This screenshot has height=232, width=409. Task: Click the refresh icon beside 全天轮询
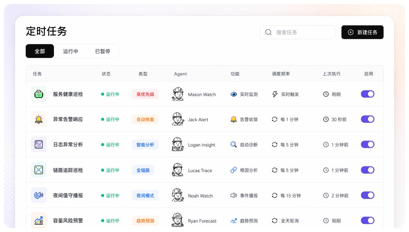pyautogui.click(x=274, y=220)
